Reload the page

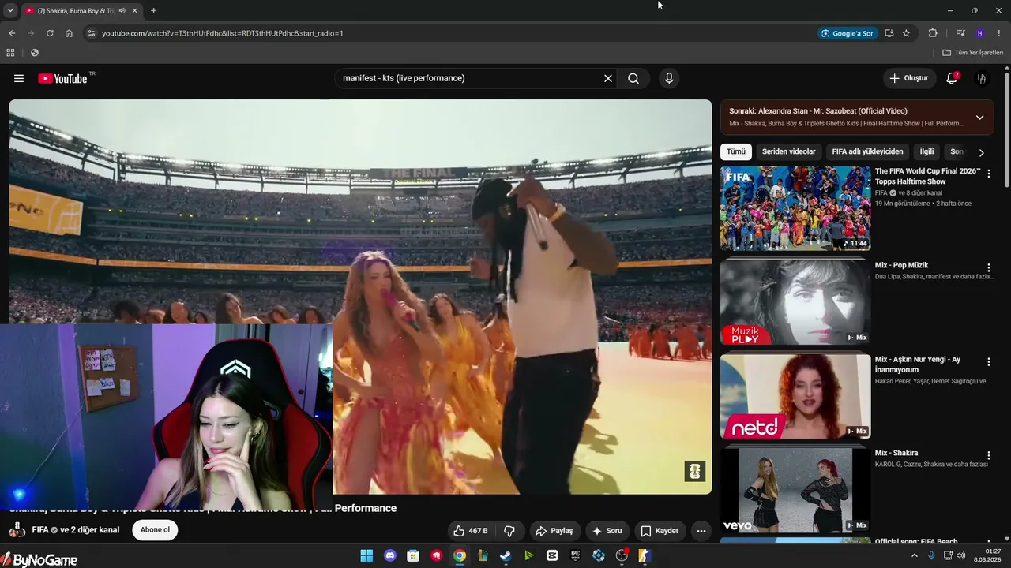click(50, 33)
